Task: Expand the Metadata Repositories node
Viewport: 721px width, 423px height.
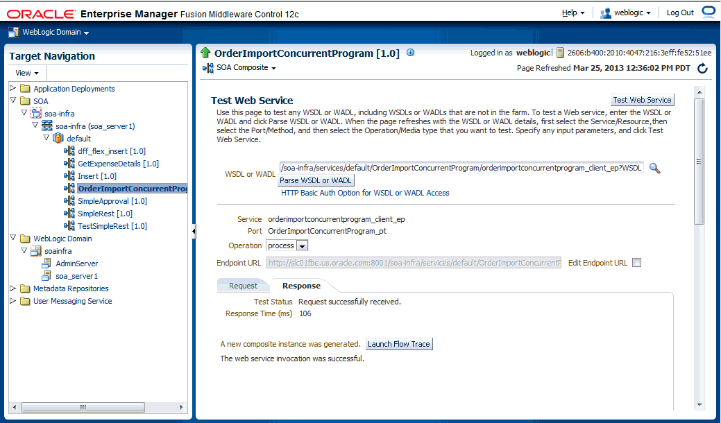Action: pos(13,288)
